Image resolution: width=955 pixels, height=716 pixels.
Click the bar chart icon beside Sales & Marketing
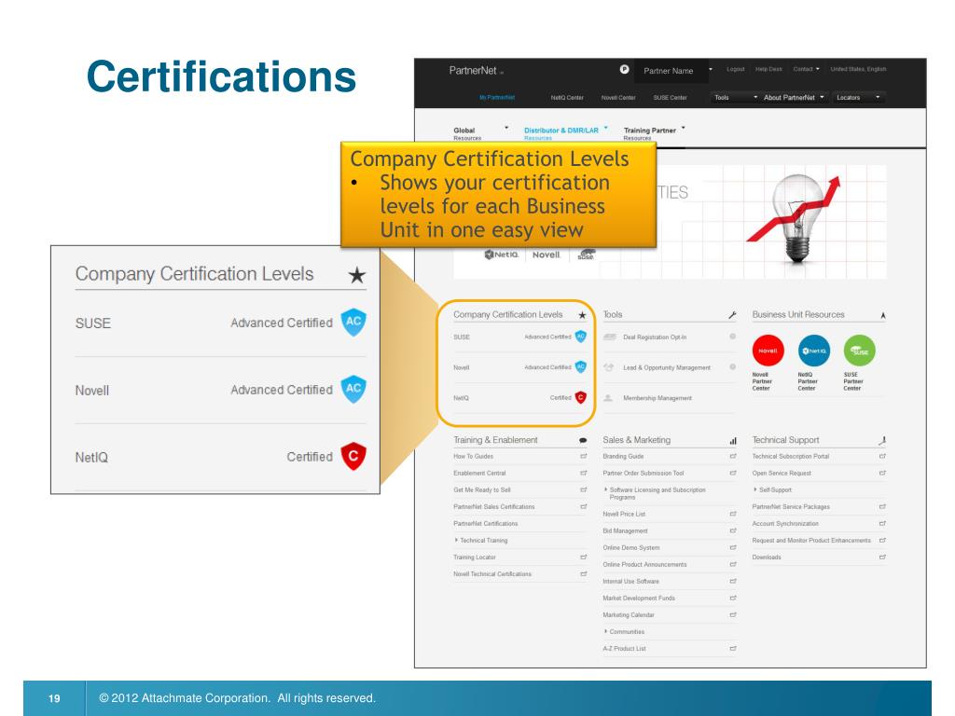(733, 440)
